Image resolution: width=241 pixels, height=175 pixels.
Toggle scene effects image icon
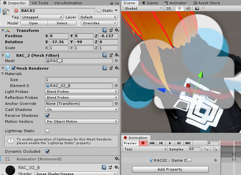(x=197, y=8)
